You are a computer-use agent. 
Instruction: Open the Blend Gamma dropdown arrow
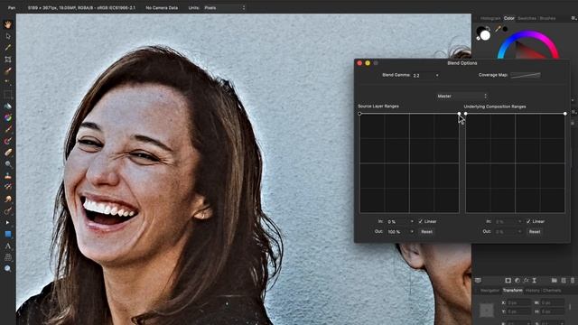click(437, 75)
